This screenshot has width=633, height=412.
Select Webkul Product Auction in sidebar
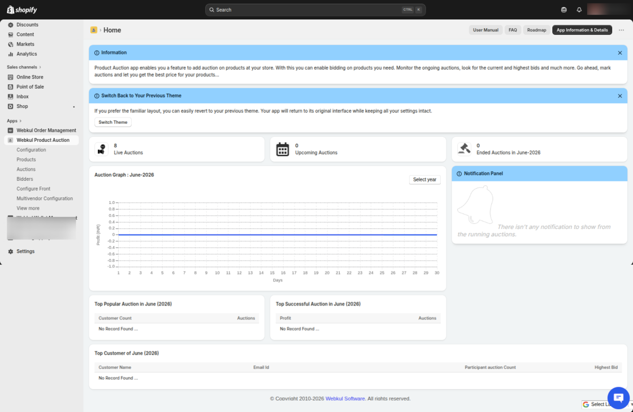coord(41,140)
